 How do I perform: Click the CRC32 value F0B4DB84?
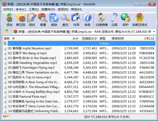click(x=147, y=53)
